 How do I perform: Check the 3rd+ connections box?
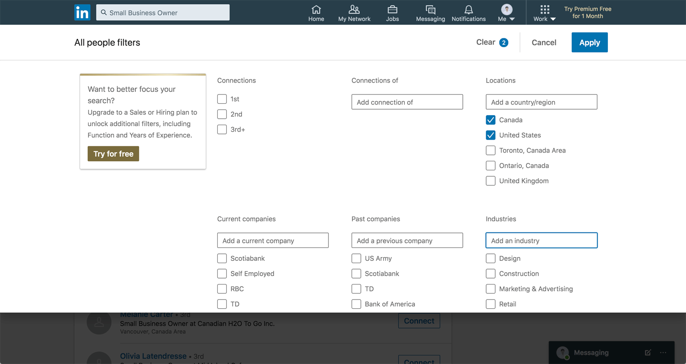click(222, 129)
